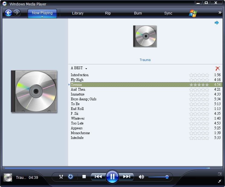Adjust the volume slider

(167, 177)
